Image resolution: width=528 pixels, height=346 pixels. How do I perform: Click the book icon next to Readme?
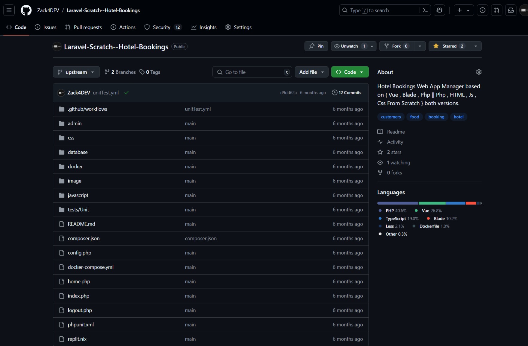[380, 132]
